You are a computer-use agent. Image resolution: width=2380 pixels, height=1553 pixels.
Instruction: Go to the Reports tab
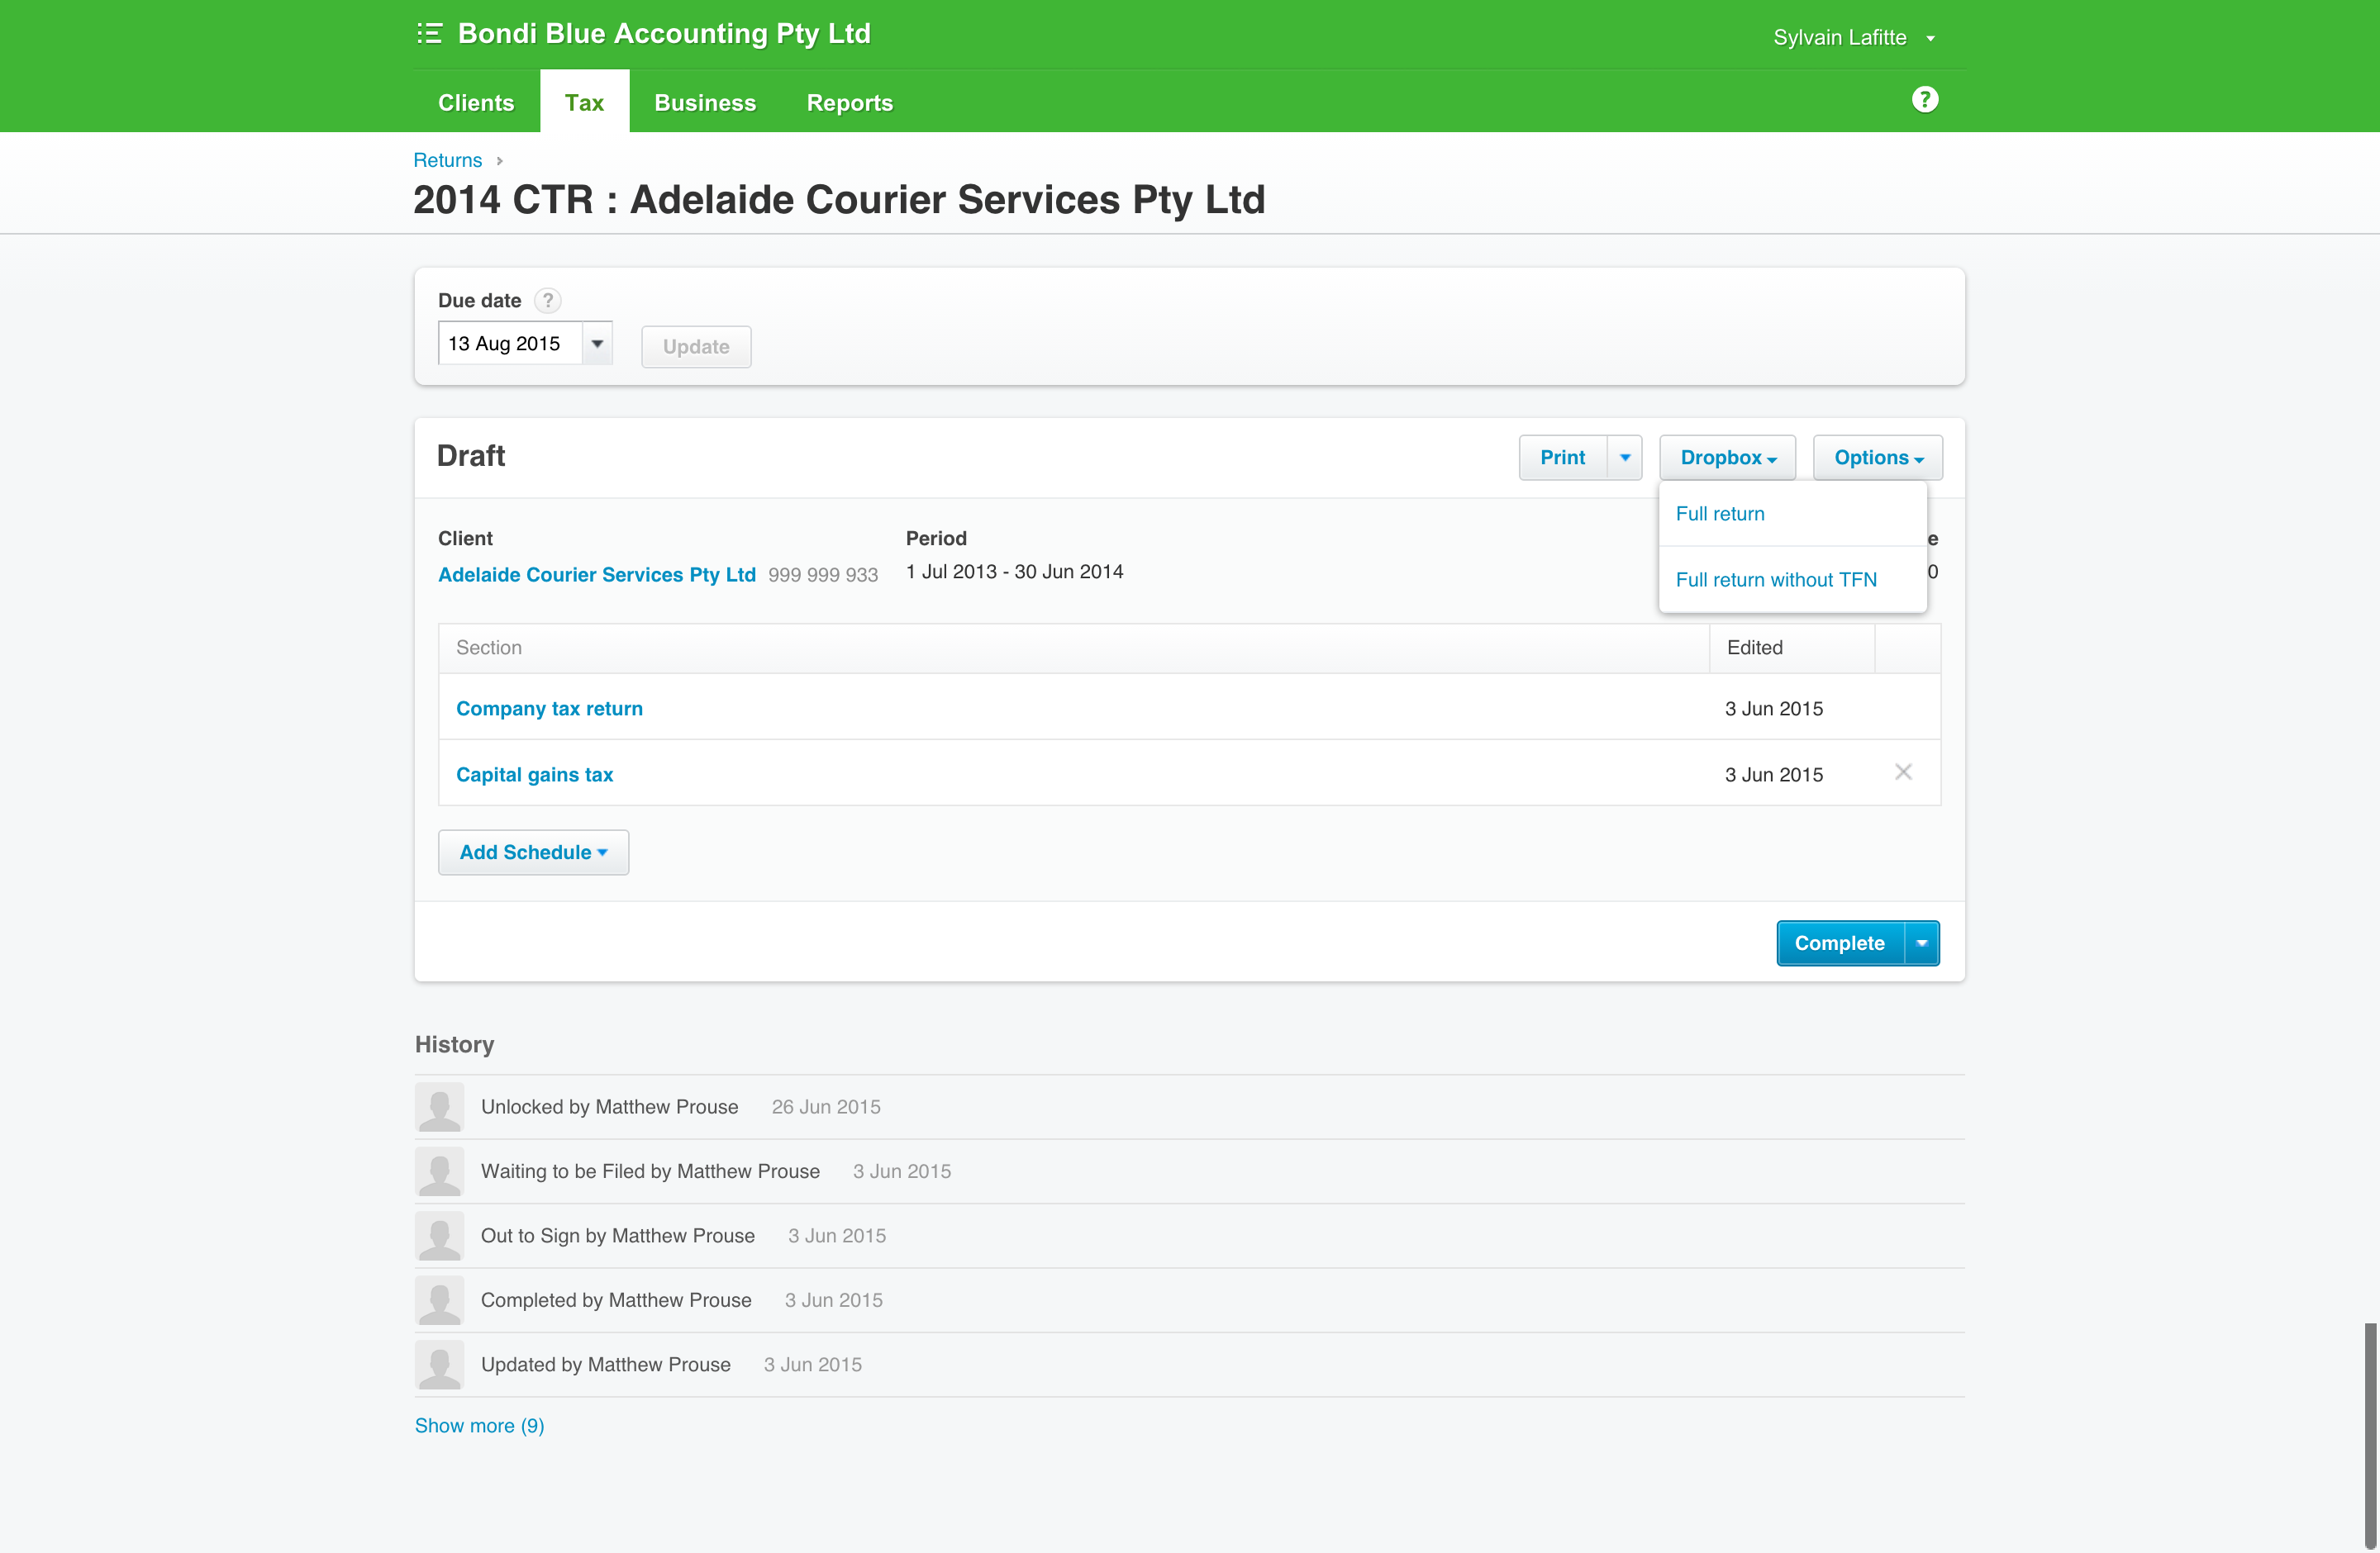click(x=849, y=103)
